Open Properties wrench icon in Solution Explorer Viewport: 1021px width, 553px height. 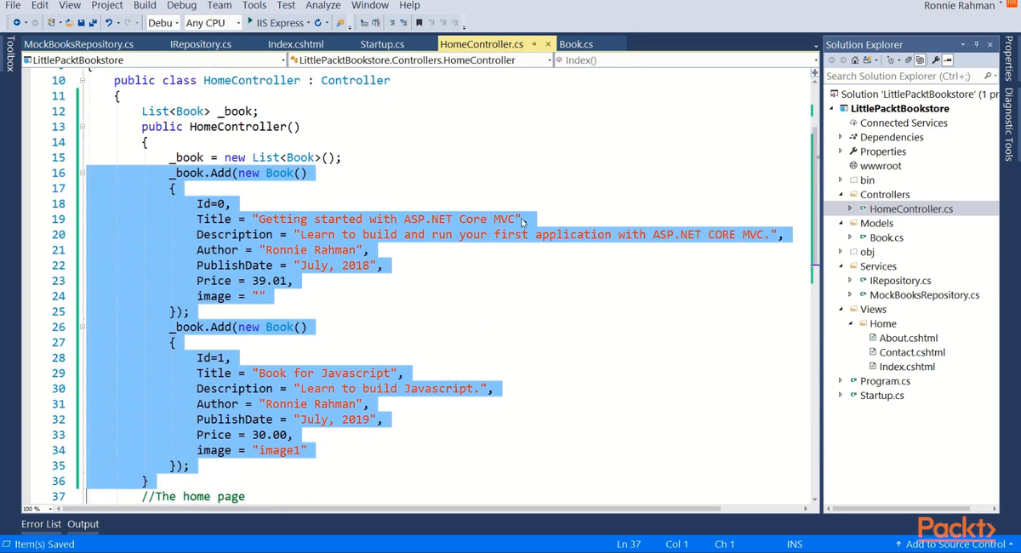pos(936,60)
